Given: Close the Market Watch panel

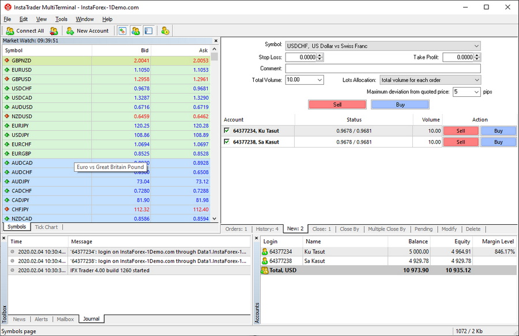Looking at the screenshot, I should tap(216, 41).
